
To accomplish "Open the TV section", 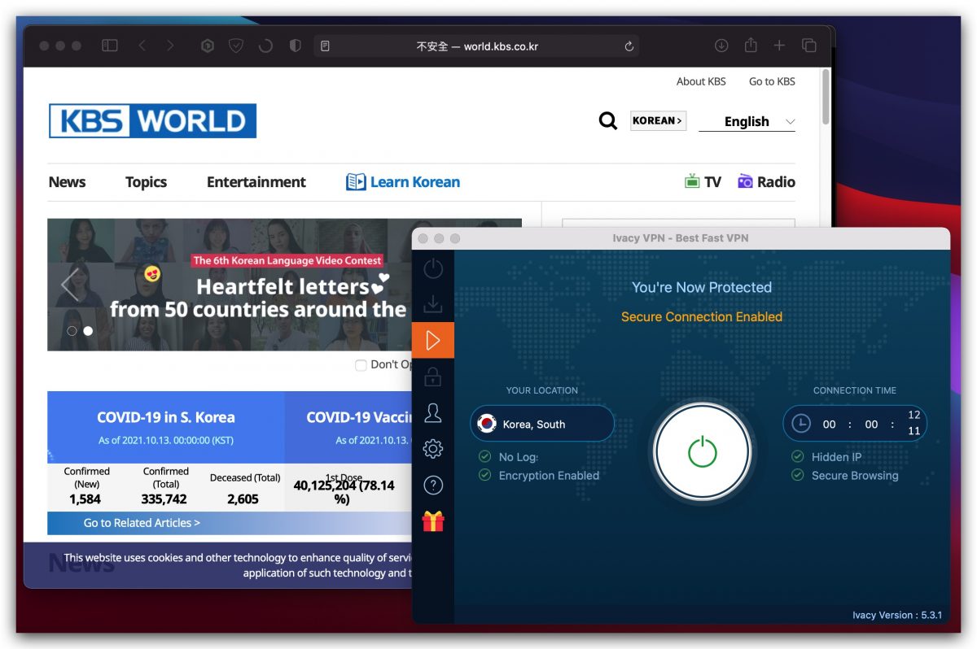I will pos(703,181).
